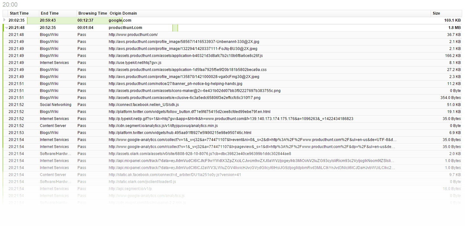The height and width of the screenshot is (226, 465).
Task: Select google.com end time 20:59:43
Action: tap(48, 20)
